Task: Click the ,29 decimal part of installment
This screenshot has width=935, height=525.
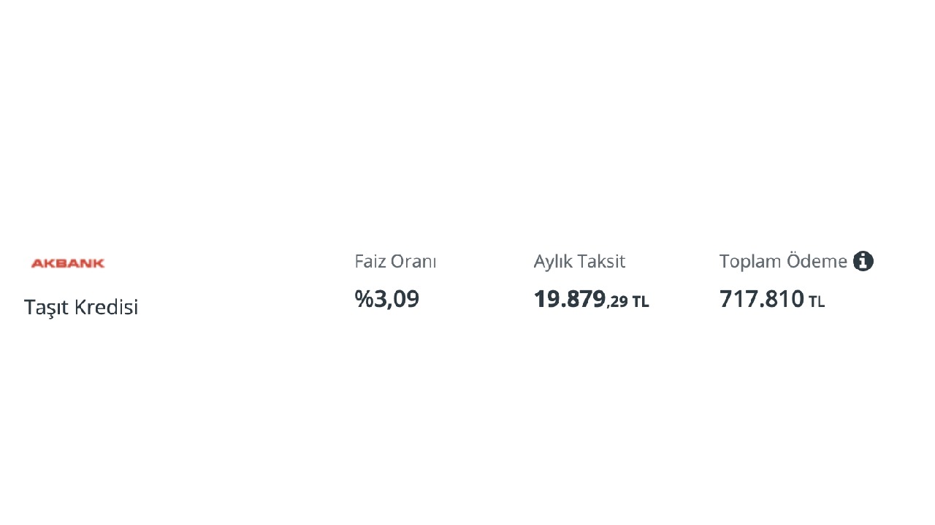Action: 618,302
